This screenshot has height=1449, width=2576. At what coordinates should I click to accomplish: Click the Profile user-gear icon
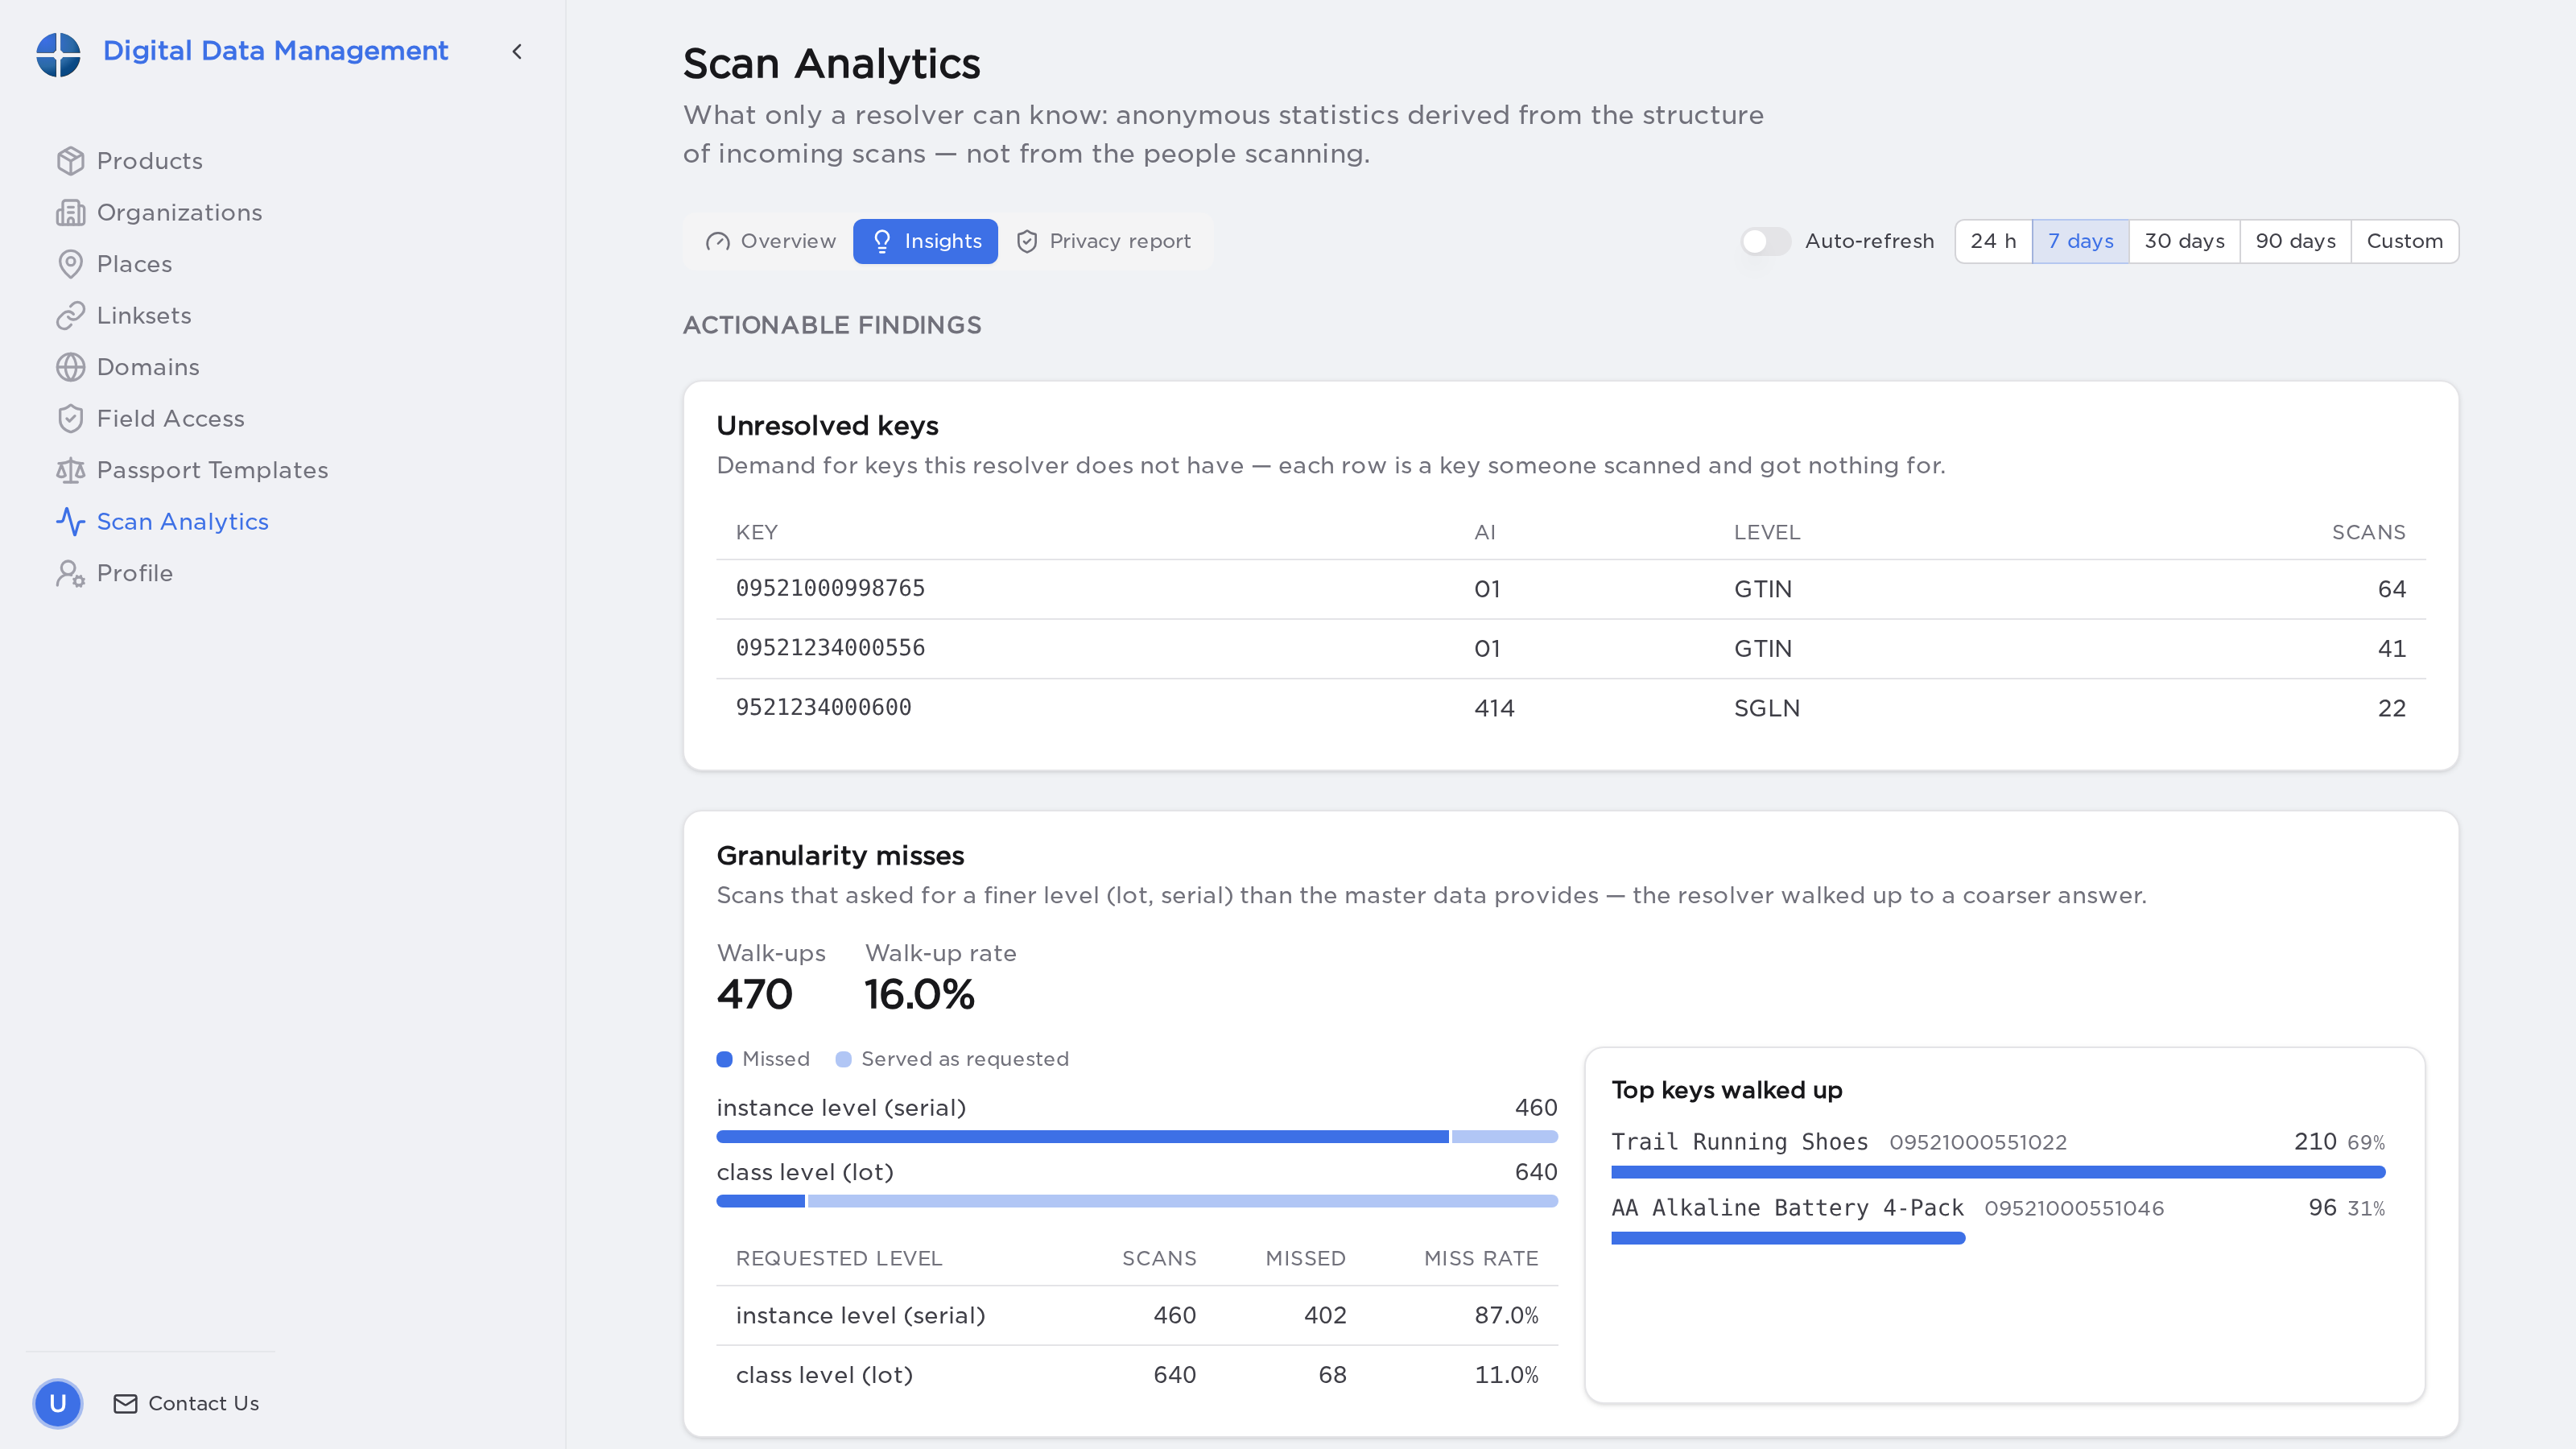coord(70,573)
